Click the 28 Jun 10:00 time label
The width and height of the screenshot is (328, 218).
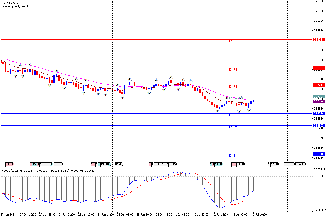[86, 214]
